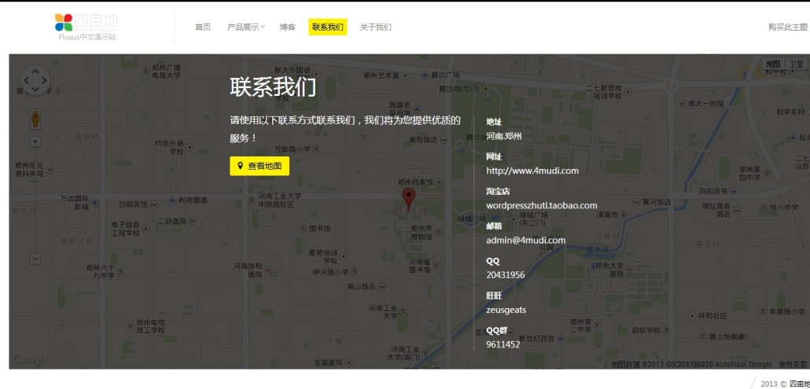The image size is (810, 389).
Task: Open the 首页 home page
Action: pyautogui.click(x=203, y=28)
